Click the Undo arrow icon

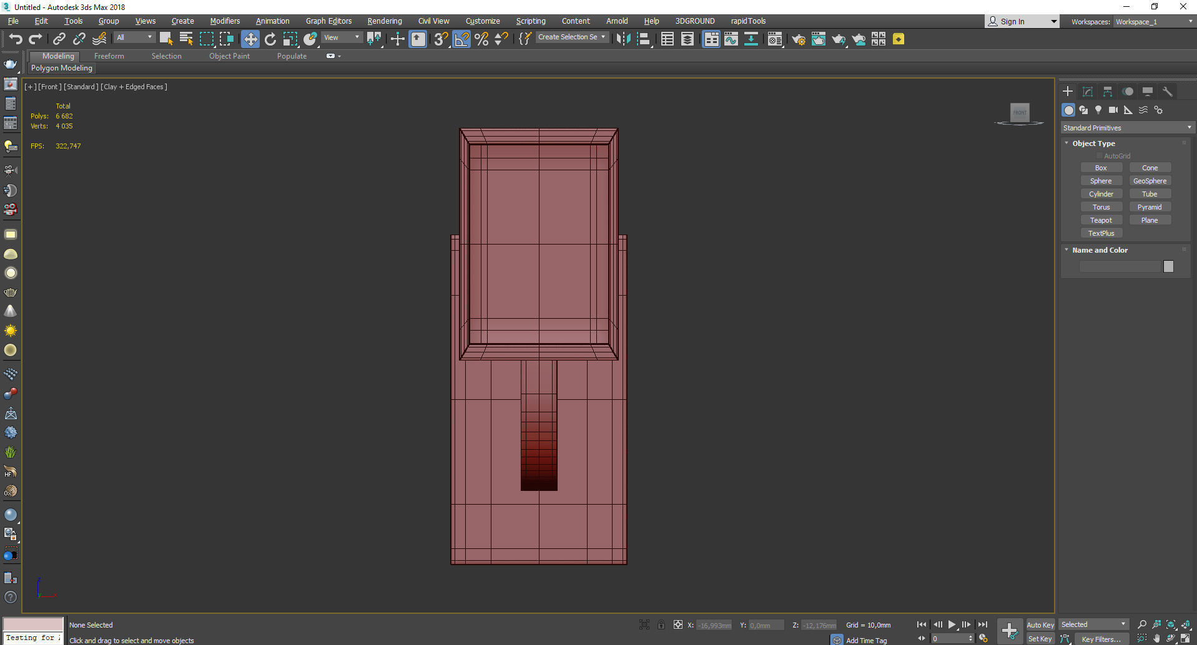15,39
